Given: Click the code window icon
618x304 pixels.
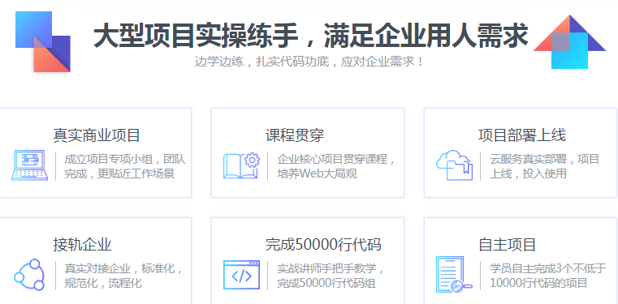Looking at the screenshot, I should 242,275.
